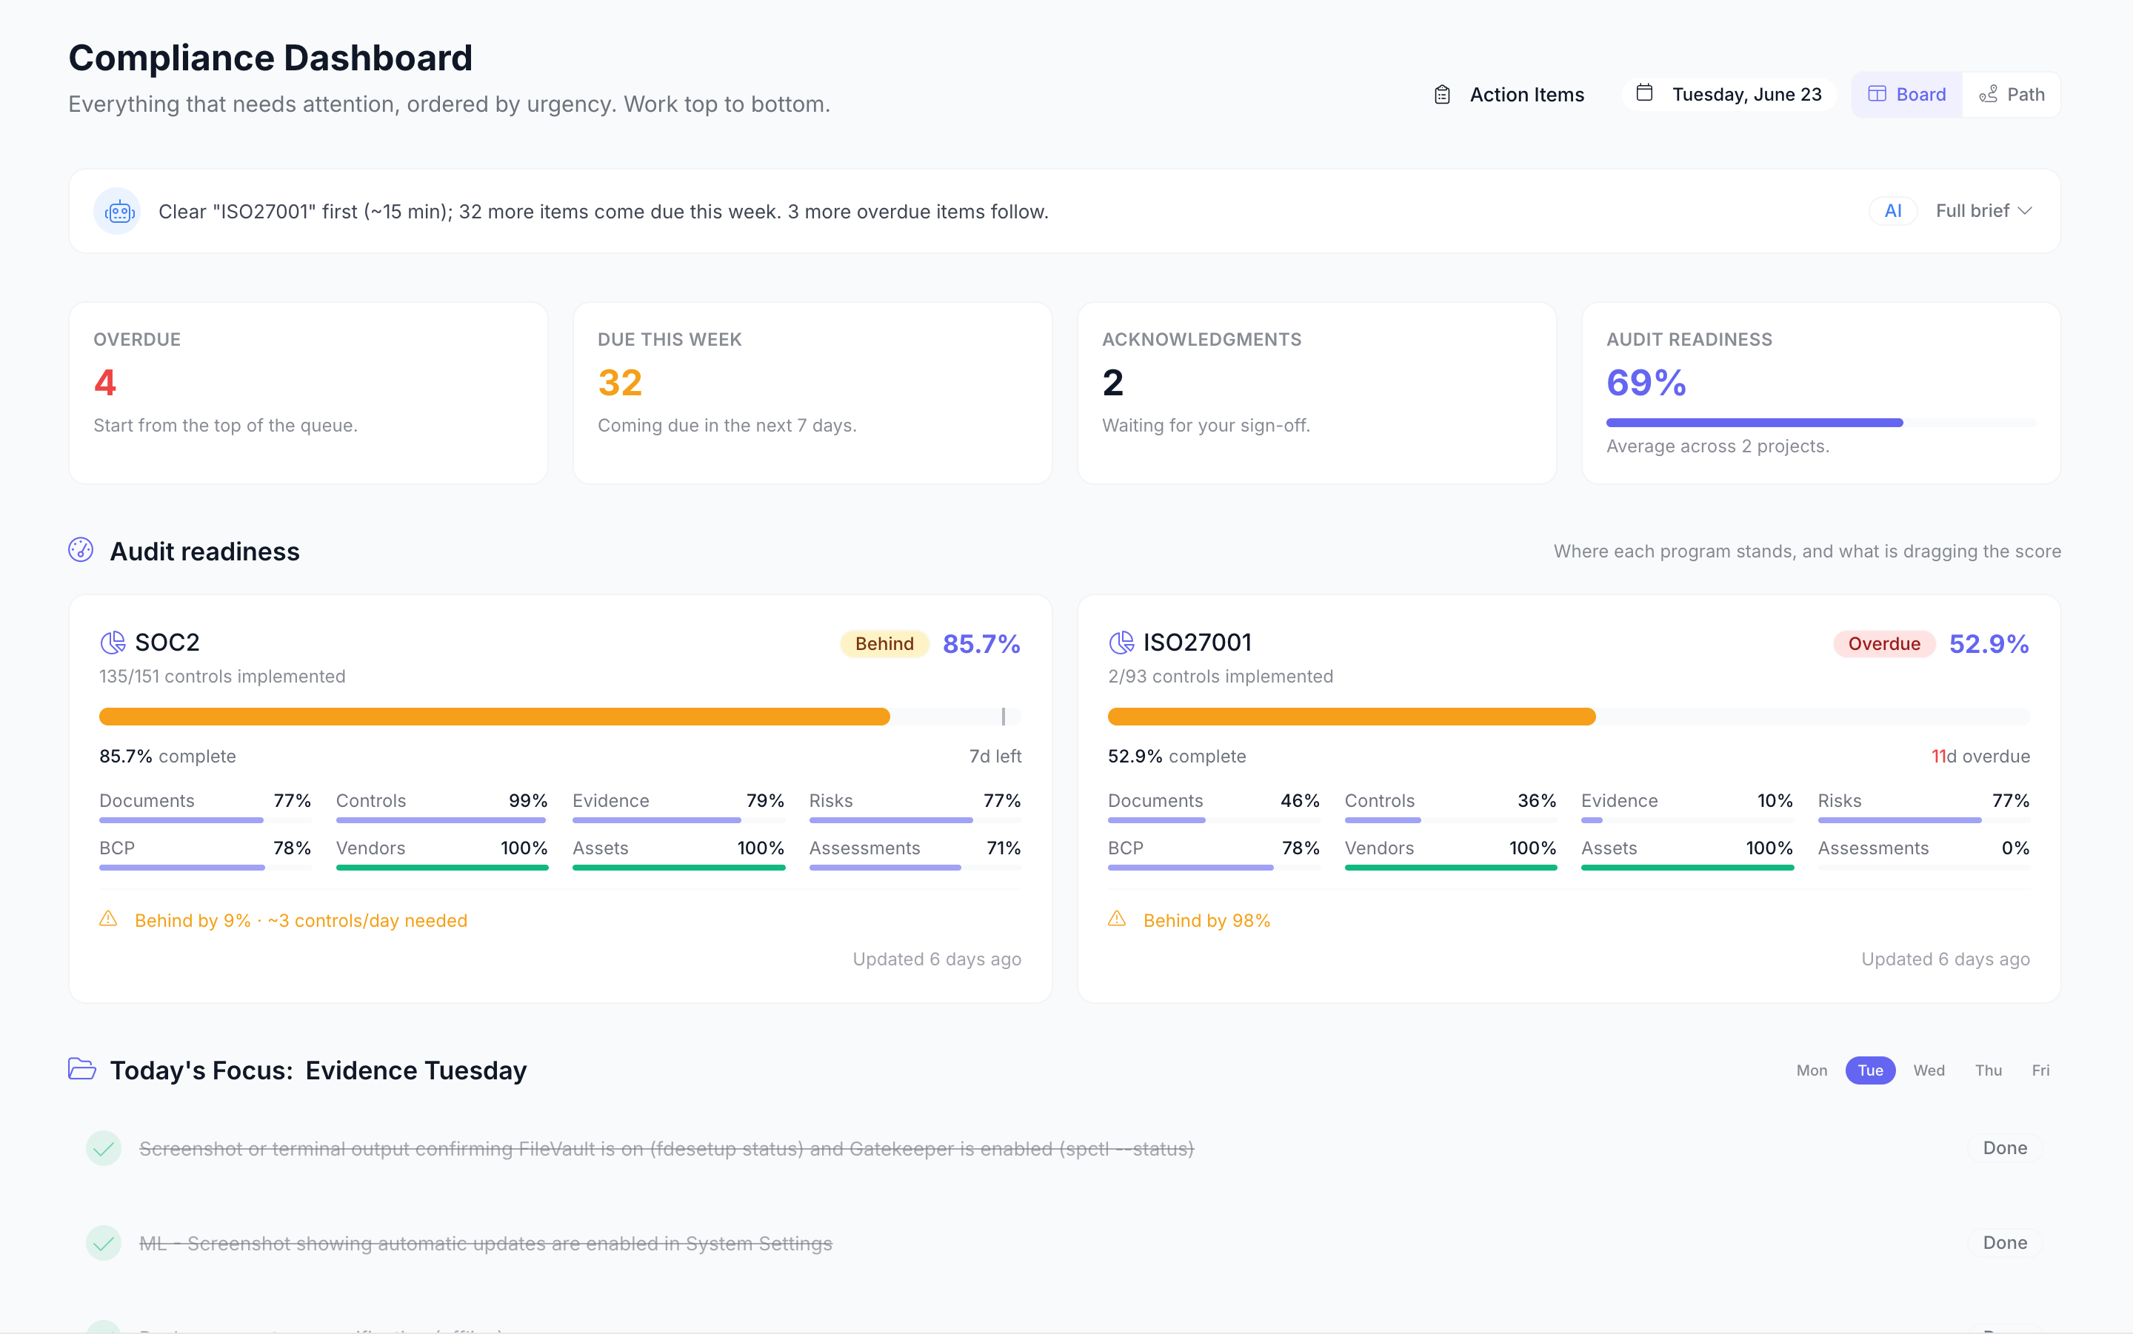Toggle the automatic updates task checkmark
The width and height of the screenshot is (2133, 1334).
(104, 1243)
